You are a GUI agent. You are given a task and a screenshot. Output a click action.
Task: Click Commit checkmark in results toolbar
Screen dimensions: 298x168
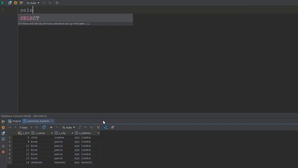tap(85, 127)
